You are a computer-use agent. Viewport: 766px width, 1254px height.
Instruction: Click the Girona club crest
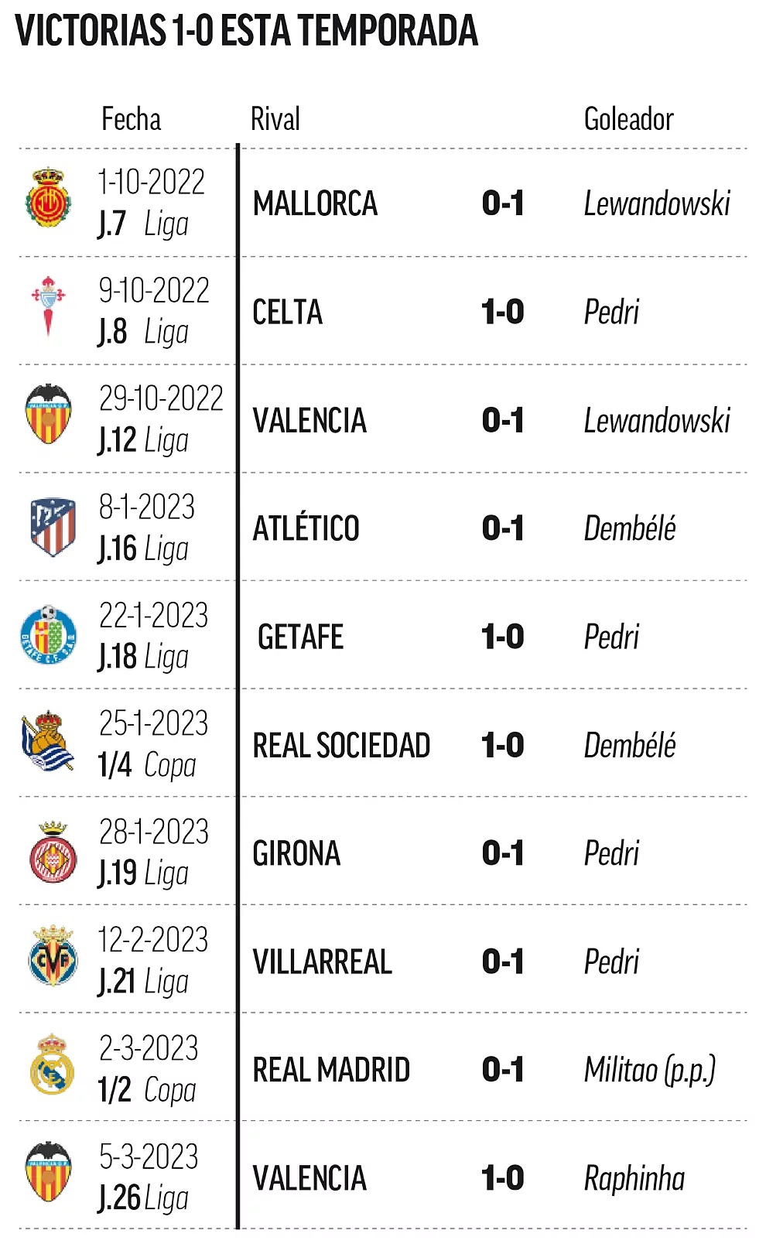point(53,853)
